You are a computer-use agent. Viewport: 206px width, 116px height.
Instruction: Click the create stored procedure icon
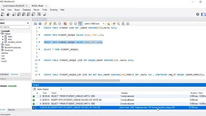pyautogui.click(x=29, y=14)
